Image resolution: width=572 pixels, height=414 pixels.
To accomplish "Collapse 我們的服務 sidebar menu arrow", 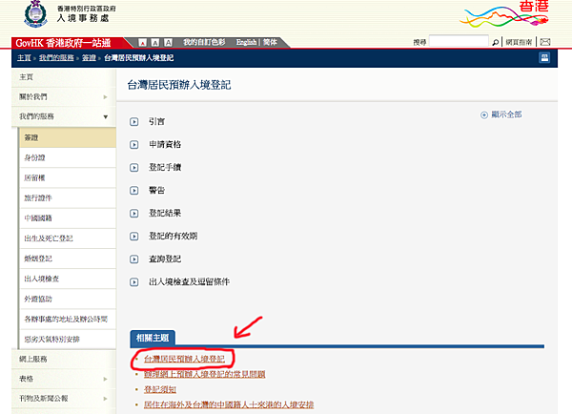I will click(x=106, y=116).
